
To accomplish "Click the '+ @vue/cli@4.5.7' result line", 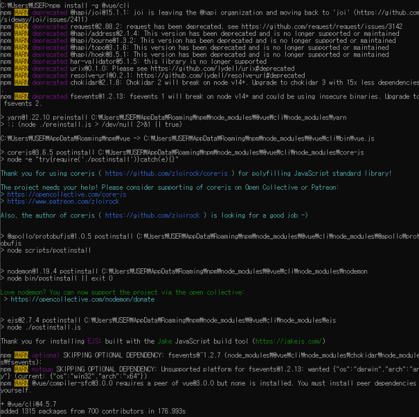I will tap(28, 404).
